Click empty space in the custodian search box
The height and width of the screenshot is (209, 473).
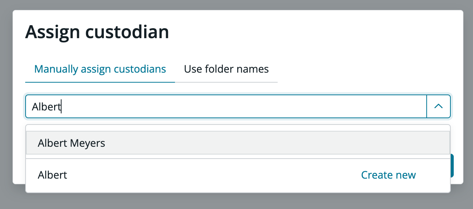tap(259, 107)
